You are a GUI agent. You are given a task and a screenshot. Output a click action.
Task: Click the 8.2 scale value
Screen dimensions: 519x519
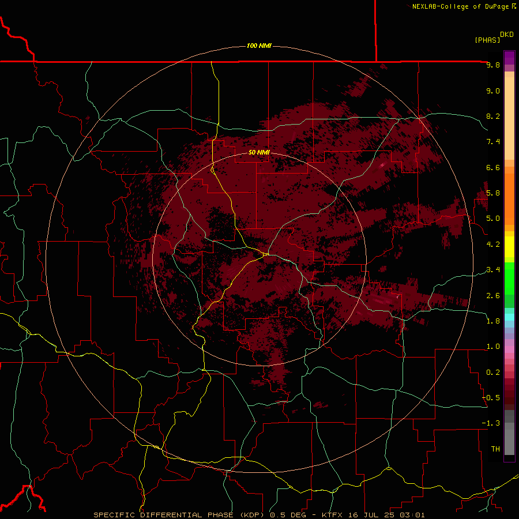coord(493,116)
